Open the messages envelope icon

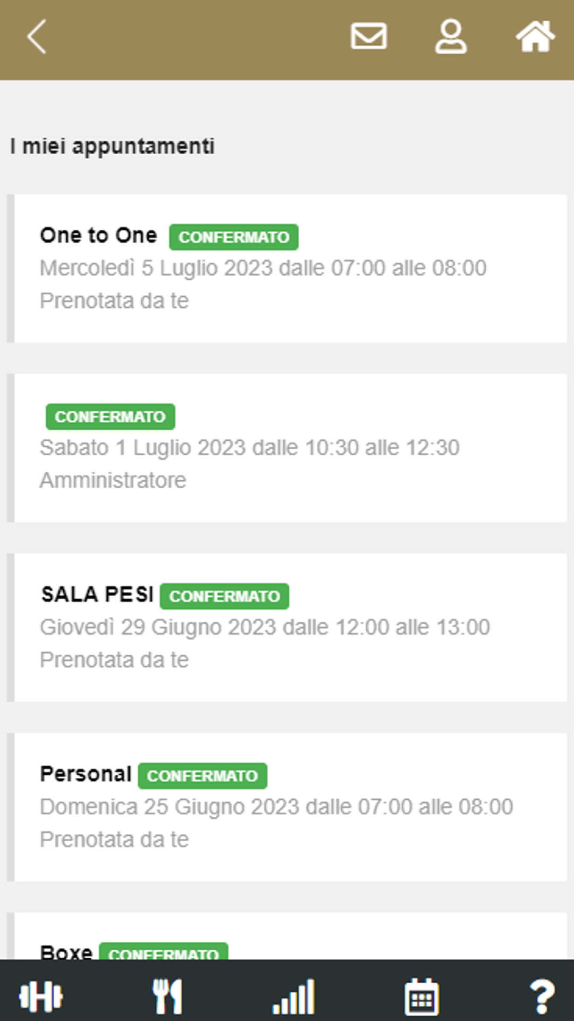[x=368, y=37]
